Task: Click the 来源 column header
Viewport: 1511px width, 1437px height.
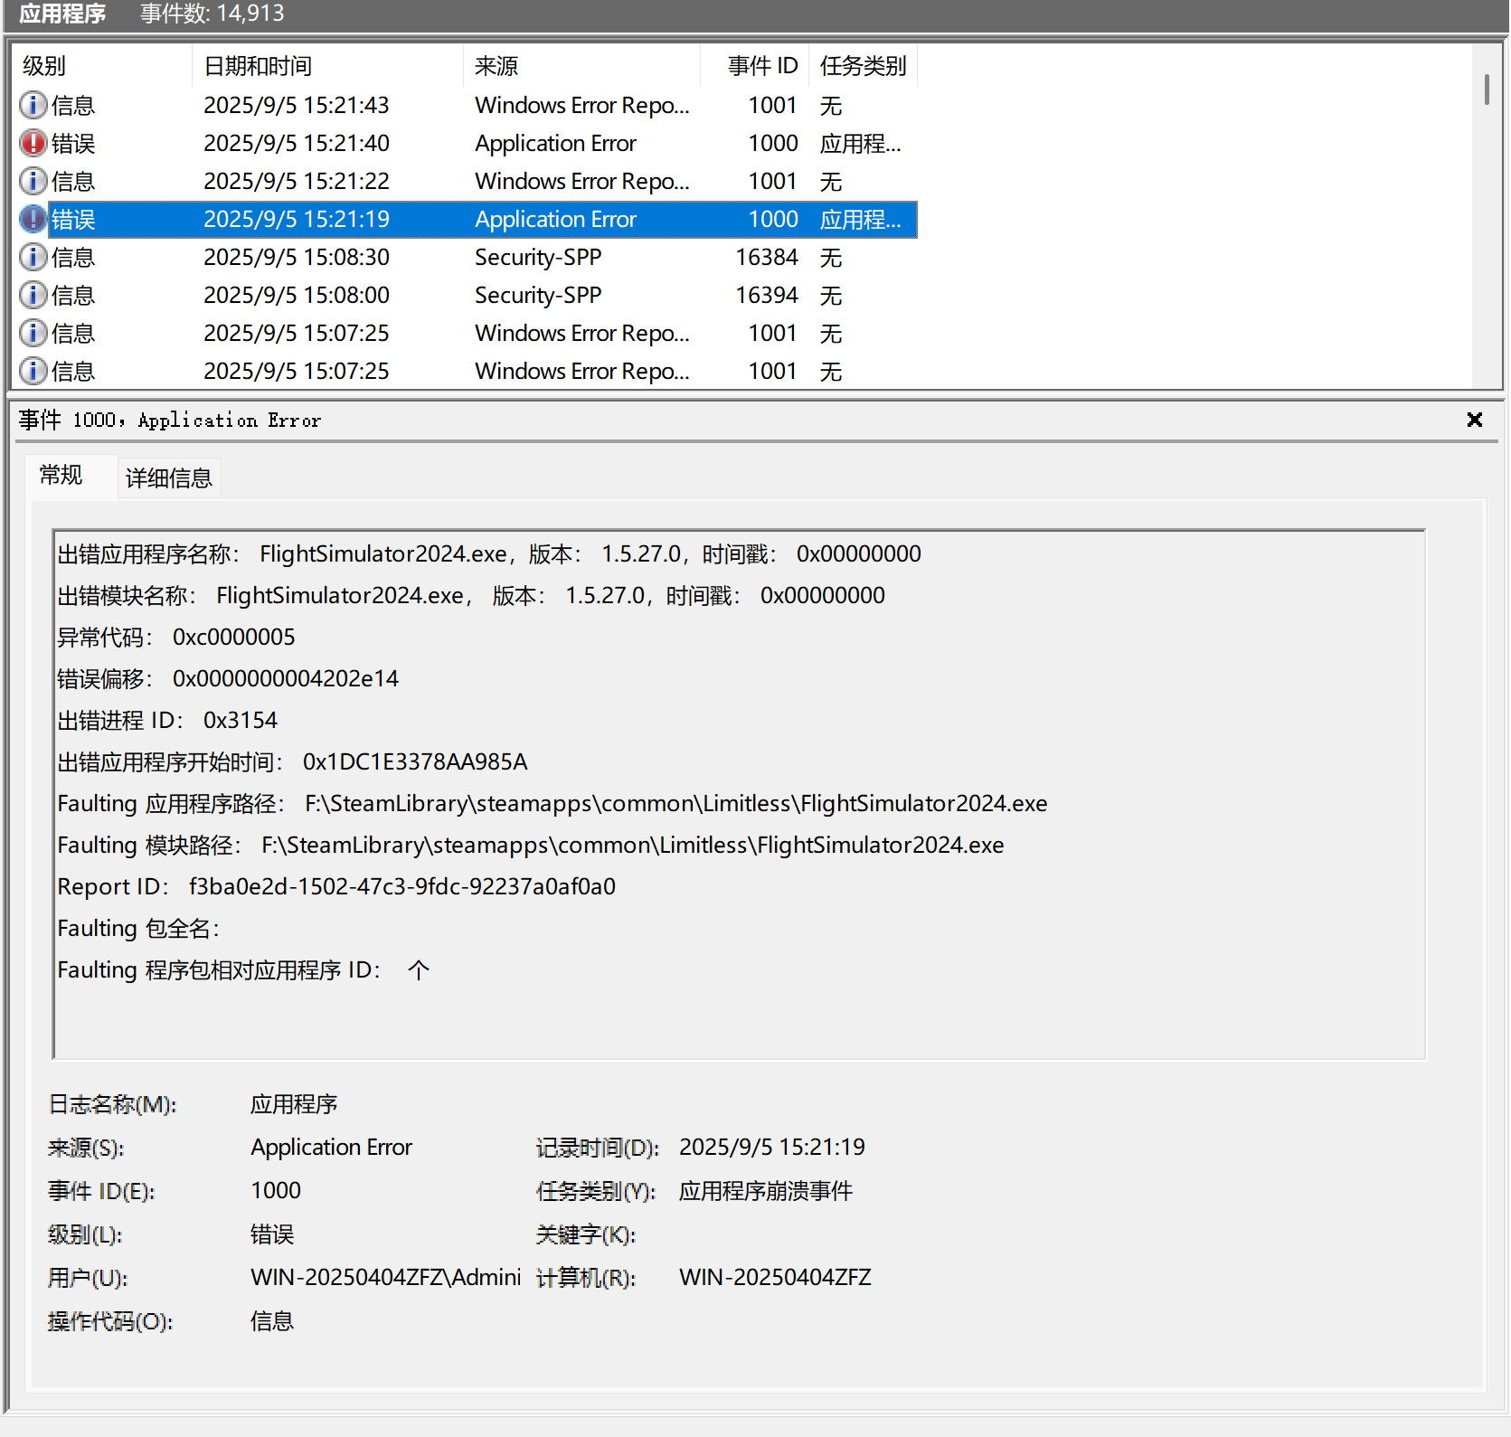Action: click(x=579, y=66)
